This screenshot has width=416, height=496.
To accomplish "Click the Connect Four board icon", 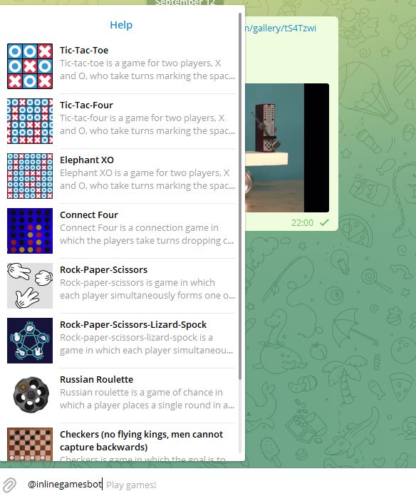I will tap(30, 231).
